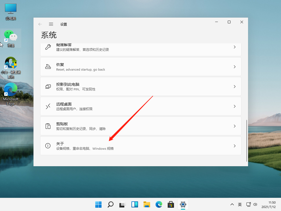
Task: Open the Widgets panel from taskbar
Action: tap(134, 204)
